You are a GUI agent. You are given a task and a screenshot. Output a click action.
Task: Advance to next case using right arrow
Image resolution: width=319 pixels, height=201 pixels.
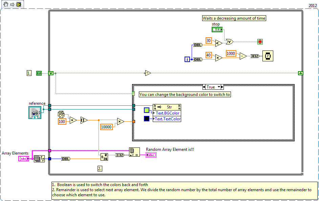[222, 87]
